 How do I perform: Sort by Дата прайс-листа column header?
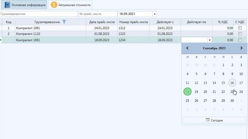102,22
